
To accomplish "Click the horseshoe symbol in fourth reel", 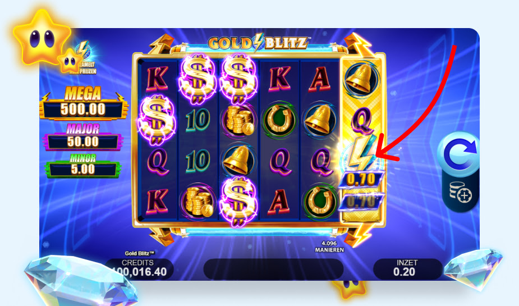I will coord(279,120).
